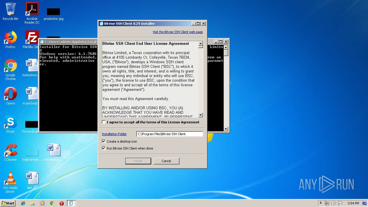Click license text scroll up arrow
This screenshot has width=368, height=207.
tap(201, 44)
